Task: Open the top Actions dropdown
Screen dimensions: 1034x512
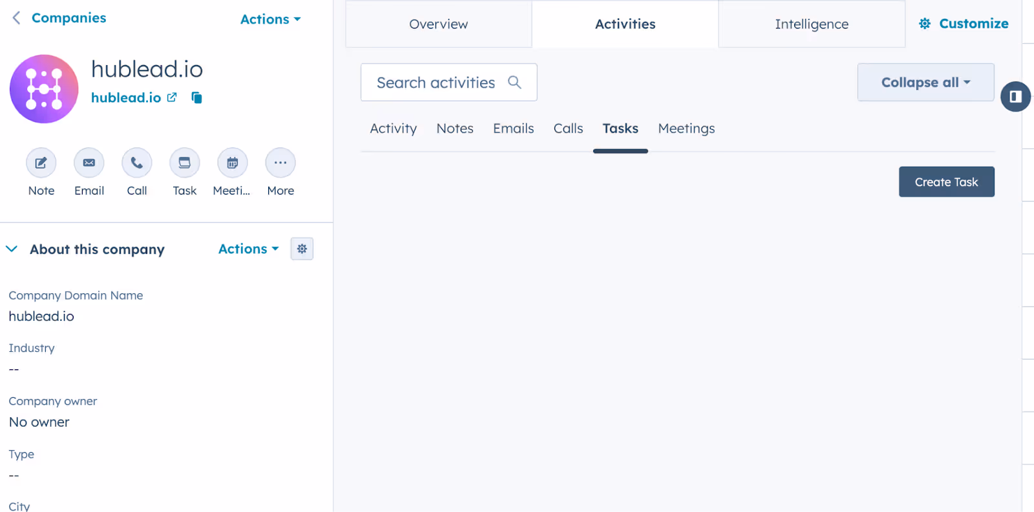Action: (270, 19)
